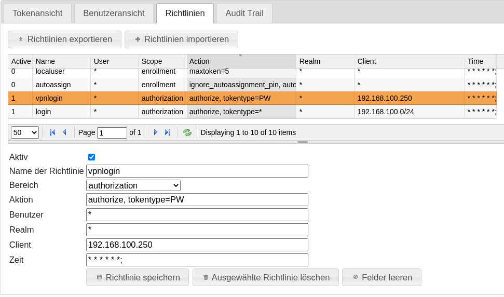Viewport: 504px width, 297px height.
Task: Go to next page arrow
Action: pos(155,132)
